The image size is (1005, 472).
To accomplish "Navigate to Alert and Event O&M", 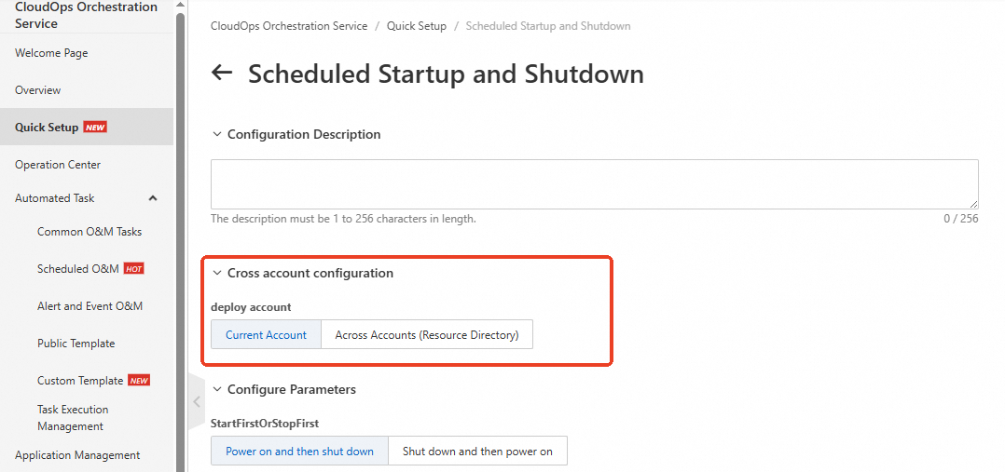I will coord(89,306).
